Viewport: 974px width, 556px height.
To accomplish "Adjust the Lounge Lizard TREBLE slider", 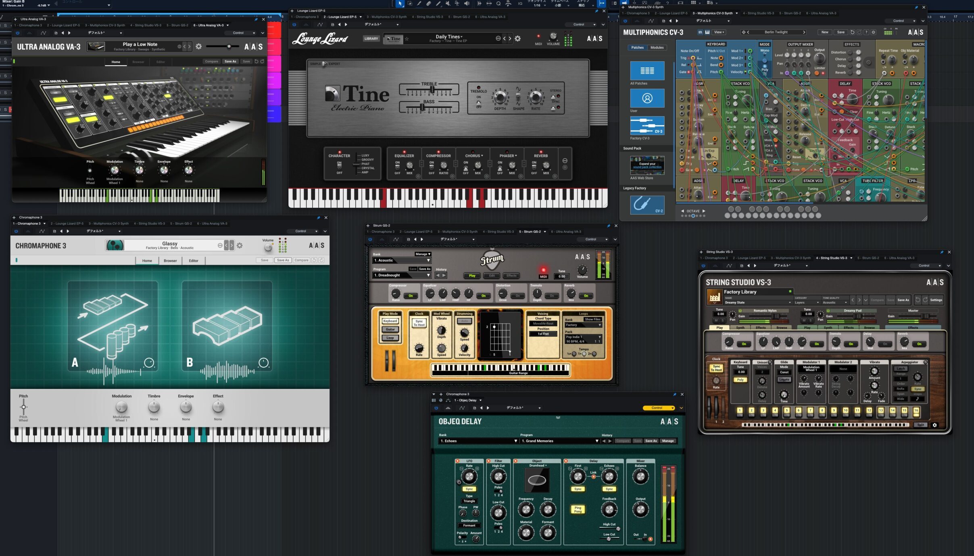I will pos(432,90).
